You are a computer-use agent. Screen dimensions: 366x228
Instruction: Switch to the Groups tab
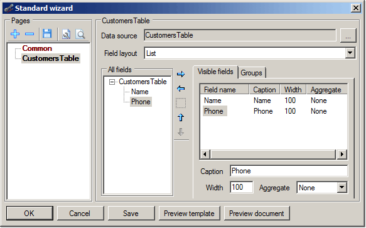coord(251,73)
